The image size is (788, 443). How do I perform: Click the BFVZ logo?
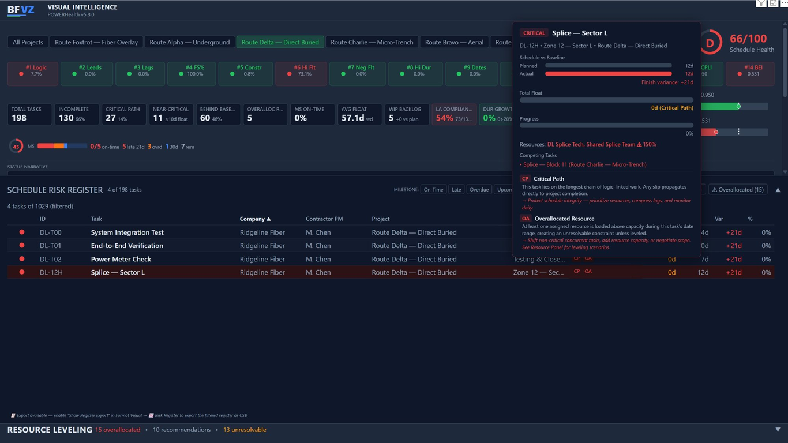[21, 10]
